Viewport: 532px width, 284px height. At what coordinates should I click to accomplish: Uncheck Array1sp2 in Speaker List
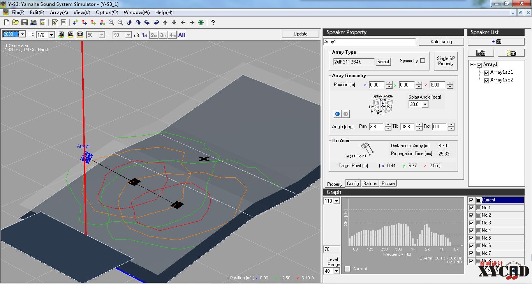[x=486, y=81]
